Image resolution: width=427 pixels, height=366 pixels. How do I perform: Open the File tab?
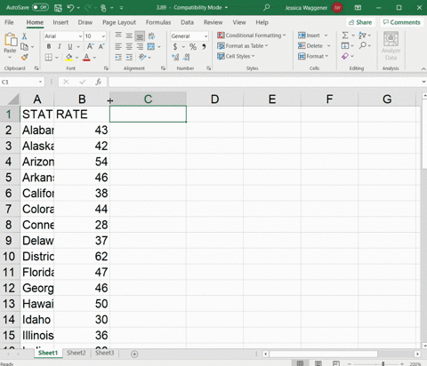[9, 22]
